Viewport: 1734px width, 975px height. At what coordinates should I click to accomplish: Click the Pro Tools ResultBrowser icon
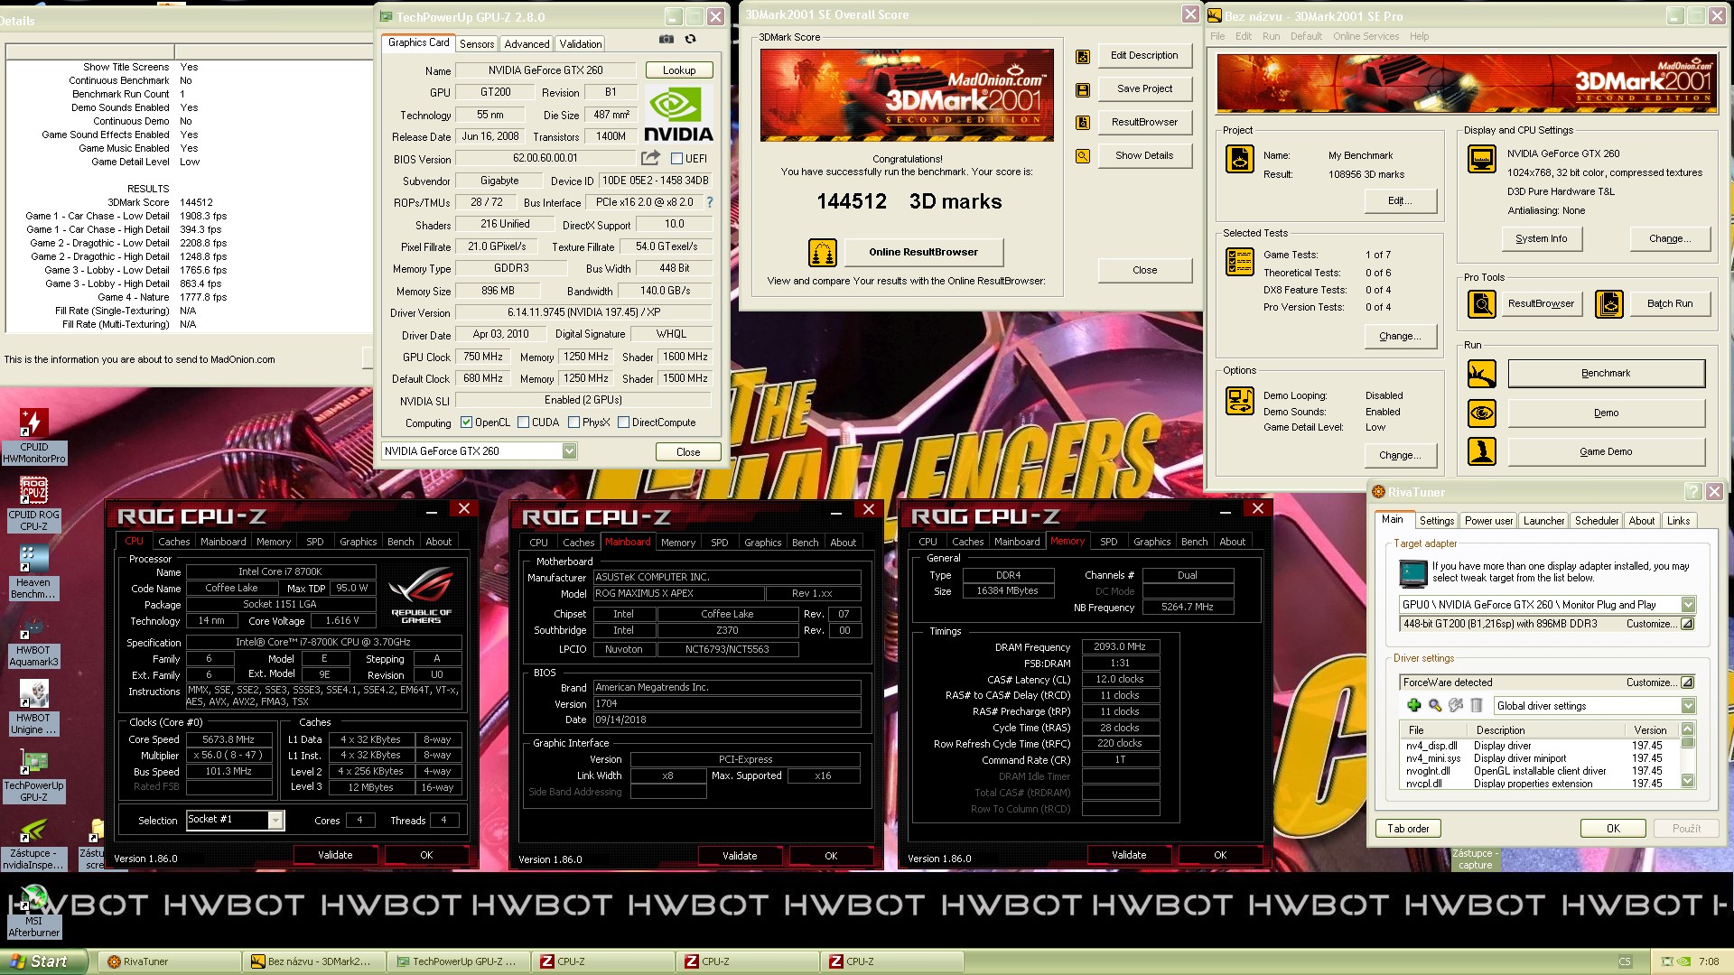pyautogui.click(x=1482, y=304)
